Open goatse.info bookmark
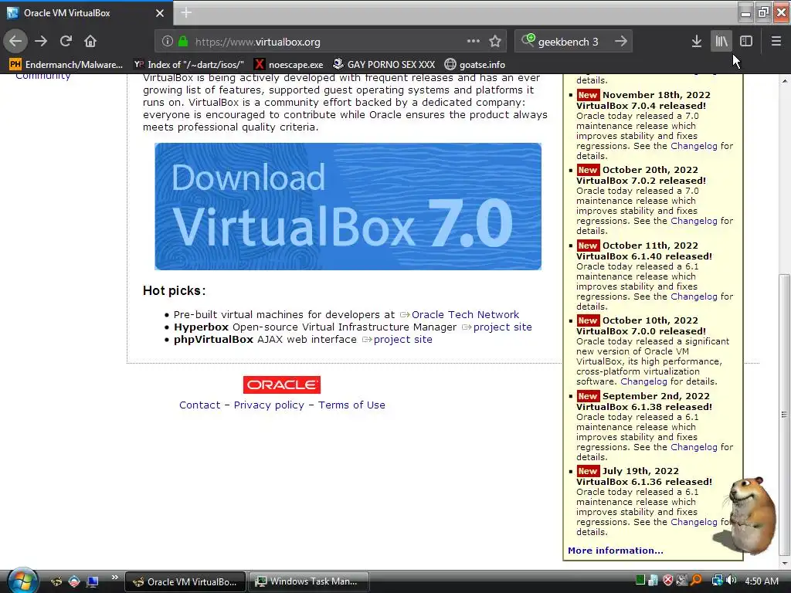Viewport: 791px width, 593px height. point(475,65)
